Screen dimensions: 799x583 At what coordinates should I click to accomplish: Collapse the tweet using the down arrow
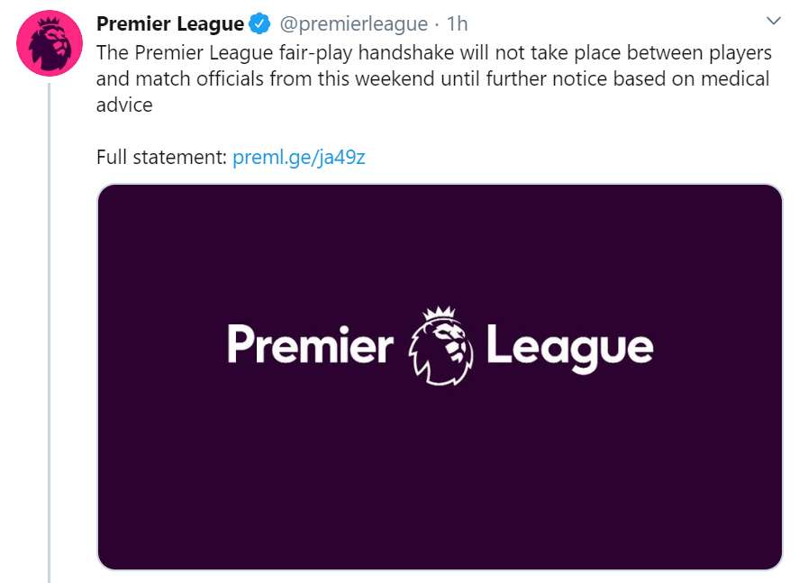pos(772,21)
